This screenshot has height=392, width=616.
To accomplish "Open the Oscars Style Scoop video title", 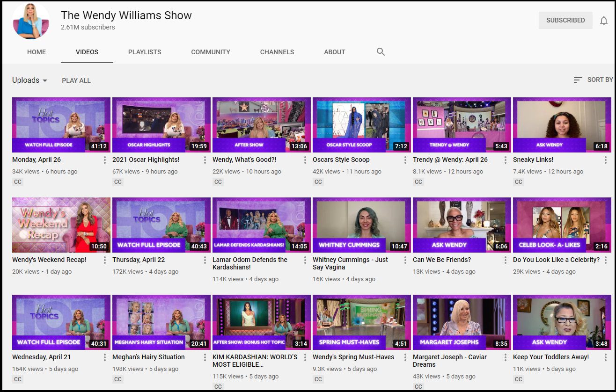I will click(x=341, y=160).
